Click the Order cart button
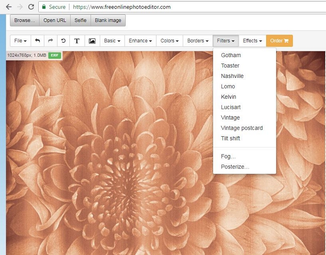The height and width of the screenshot is (255, 326). pos(279,41)
